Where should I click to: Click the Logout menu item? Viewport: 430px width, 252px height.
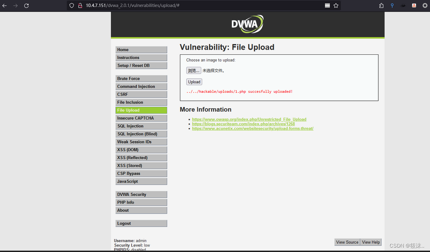click(x=141, y=224)
